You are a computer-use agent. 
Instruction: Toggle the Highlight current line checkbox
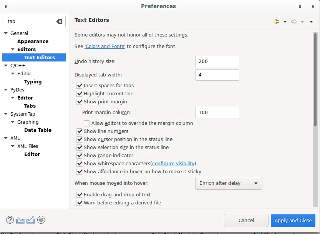(80, 94)
